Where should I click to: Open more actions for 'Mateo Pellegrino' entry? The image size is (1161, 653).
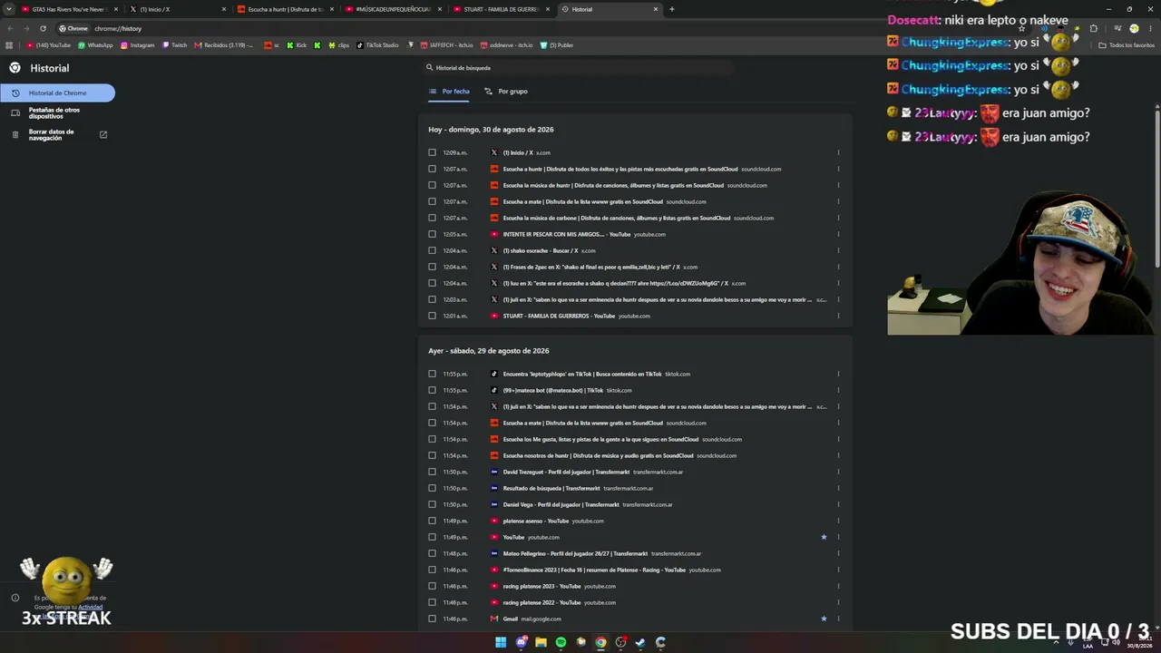838,553
